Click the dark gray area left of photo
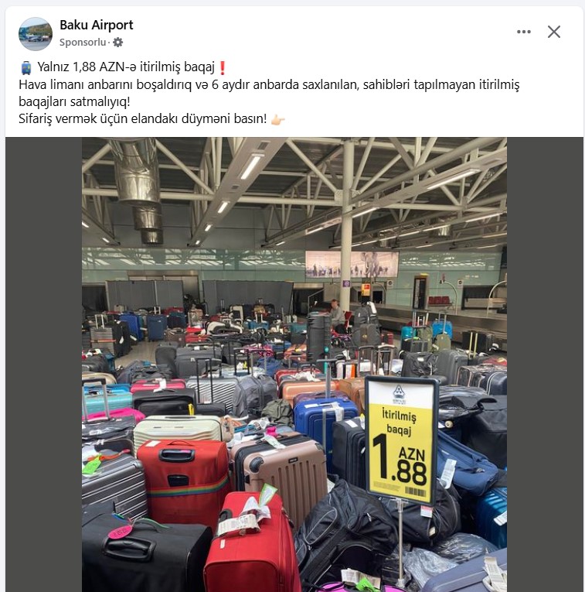This screenshot has height=592, width=585. [x=44, y=364]
